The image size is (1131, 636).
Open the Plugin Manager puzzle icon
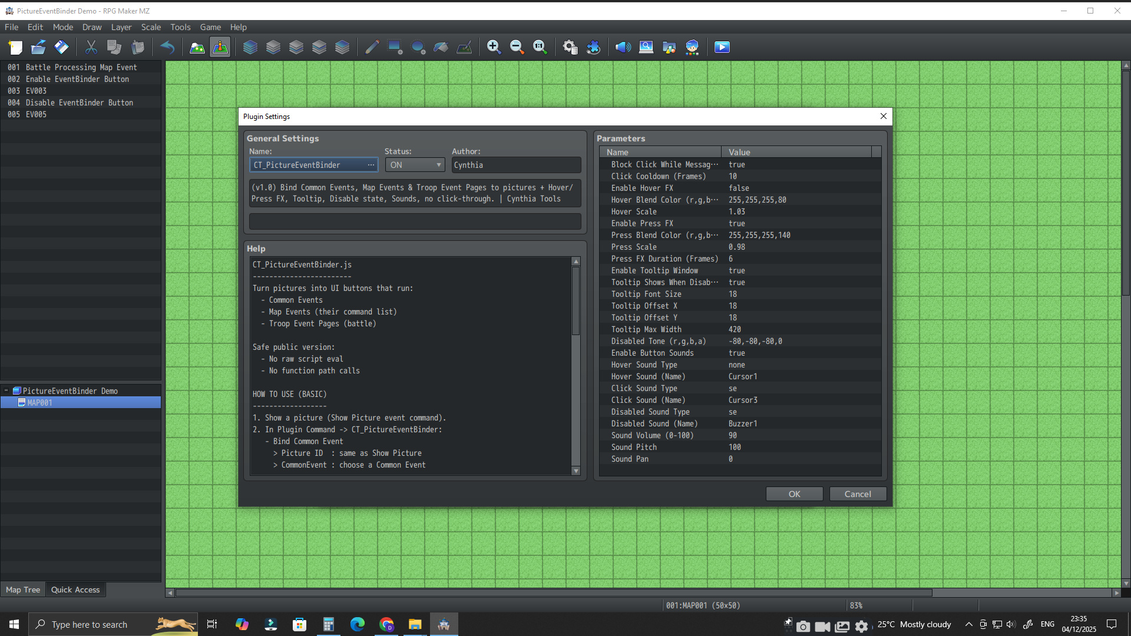(593, 47)
